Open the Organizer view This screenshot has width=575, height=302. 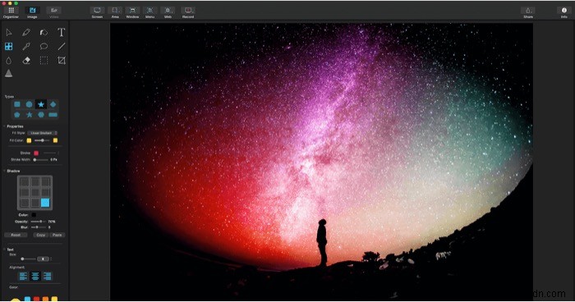pos(11,12)
